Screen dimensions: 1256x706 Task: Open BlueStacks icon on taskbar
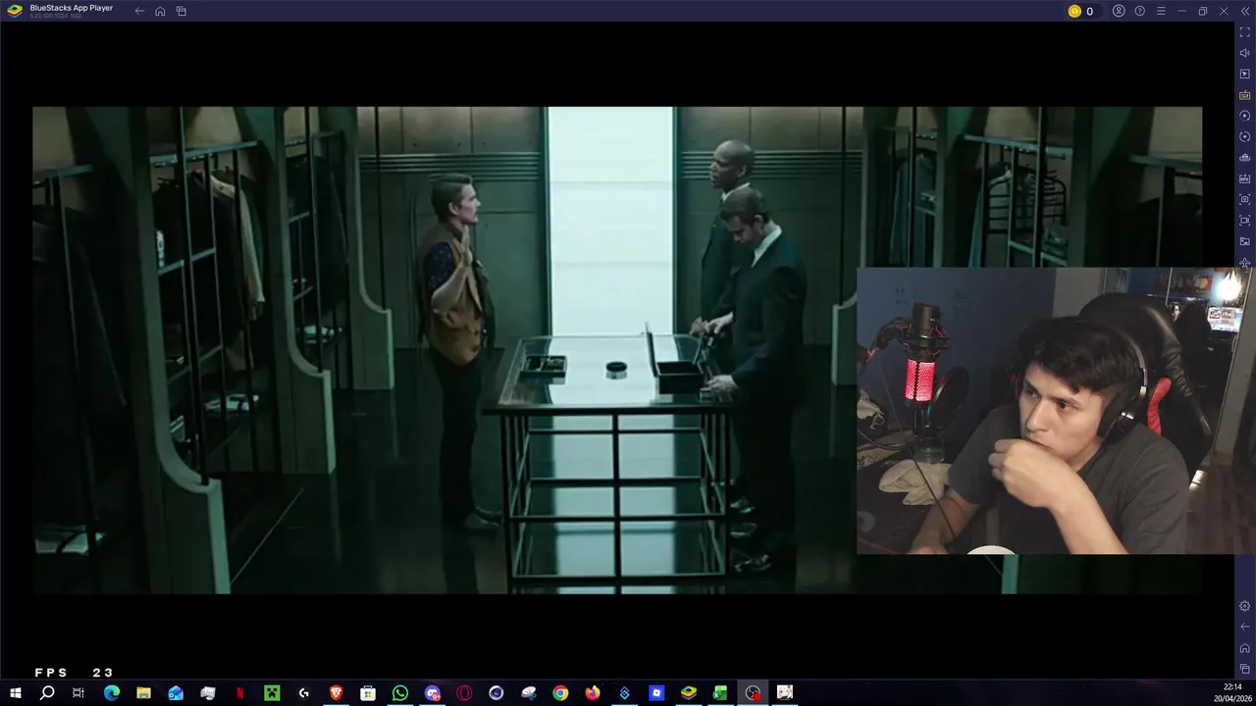pyautogui.click(x=689, y=693)
